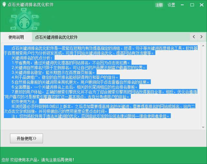This screenshot has height=164, width=207.
Task: Minimize the application window
Action: [183, 5]
